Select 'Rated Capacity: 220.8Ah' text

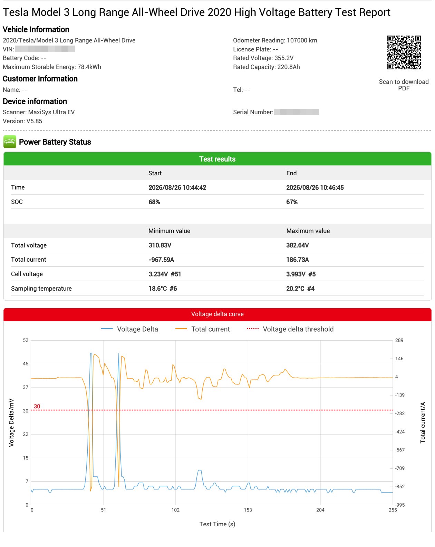pos(267,67)
